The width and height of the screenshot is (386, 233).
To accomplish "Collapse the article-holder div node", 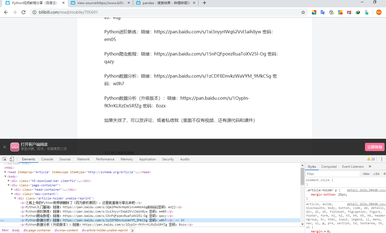I will click(x=15, y=198).
